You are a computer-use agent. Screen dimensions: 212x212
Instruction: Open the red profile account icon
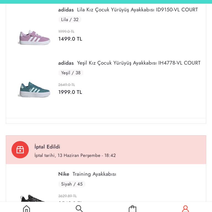coord(185,208)
